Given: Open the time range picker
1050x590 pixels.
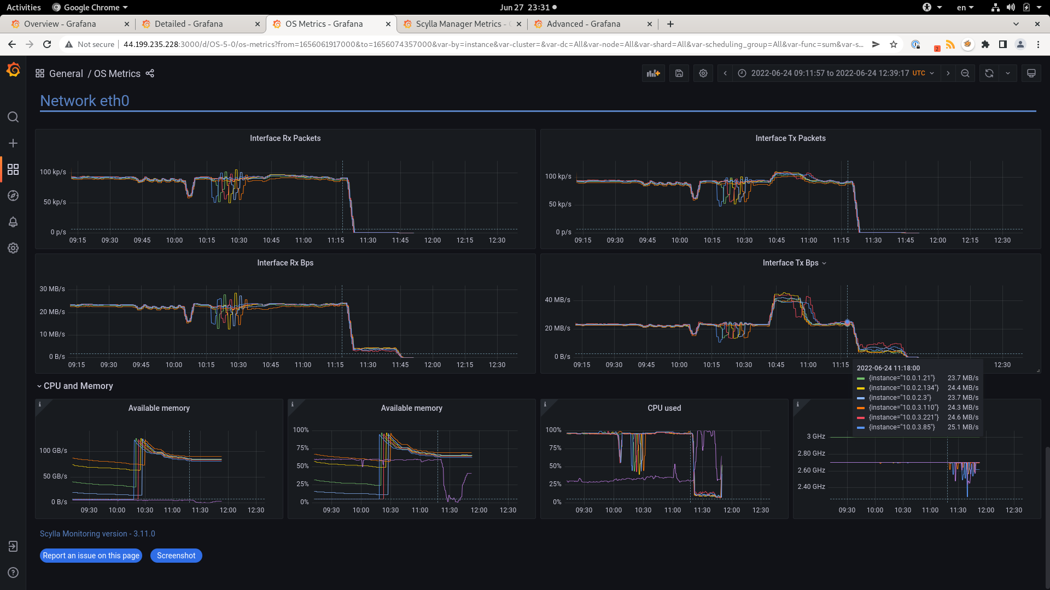Looking at the screenshot, I should 831,73.
